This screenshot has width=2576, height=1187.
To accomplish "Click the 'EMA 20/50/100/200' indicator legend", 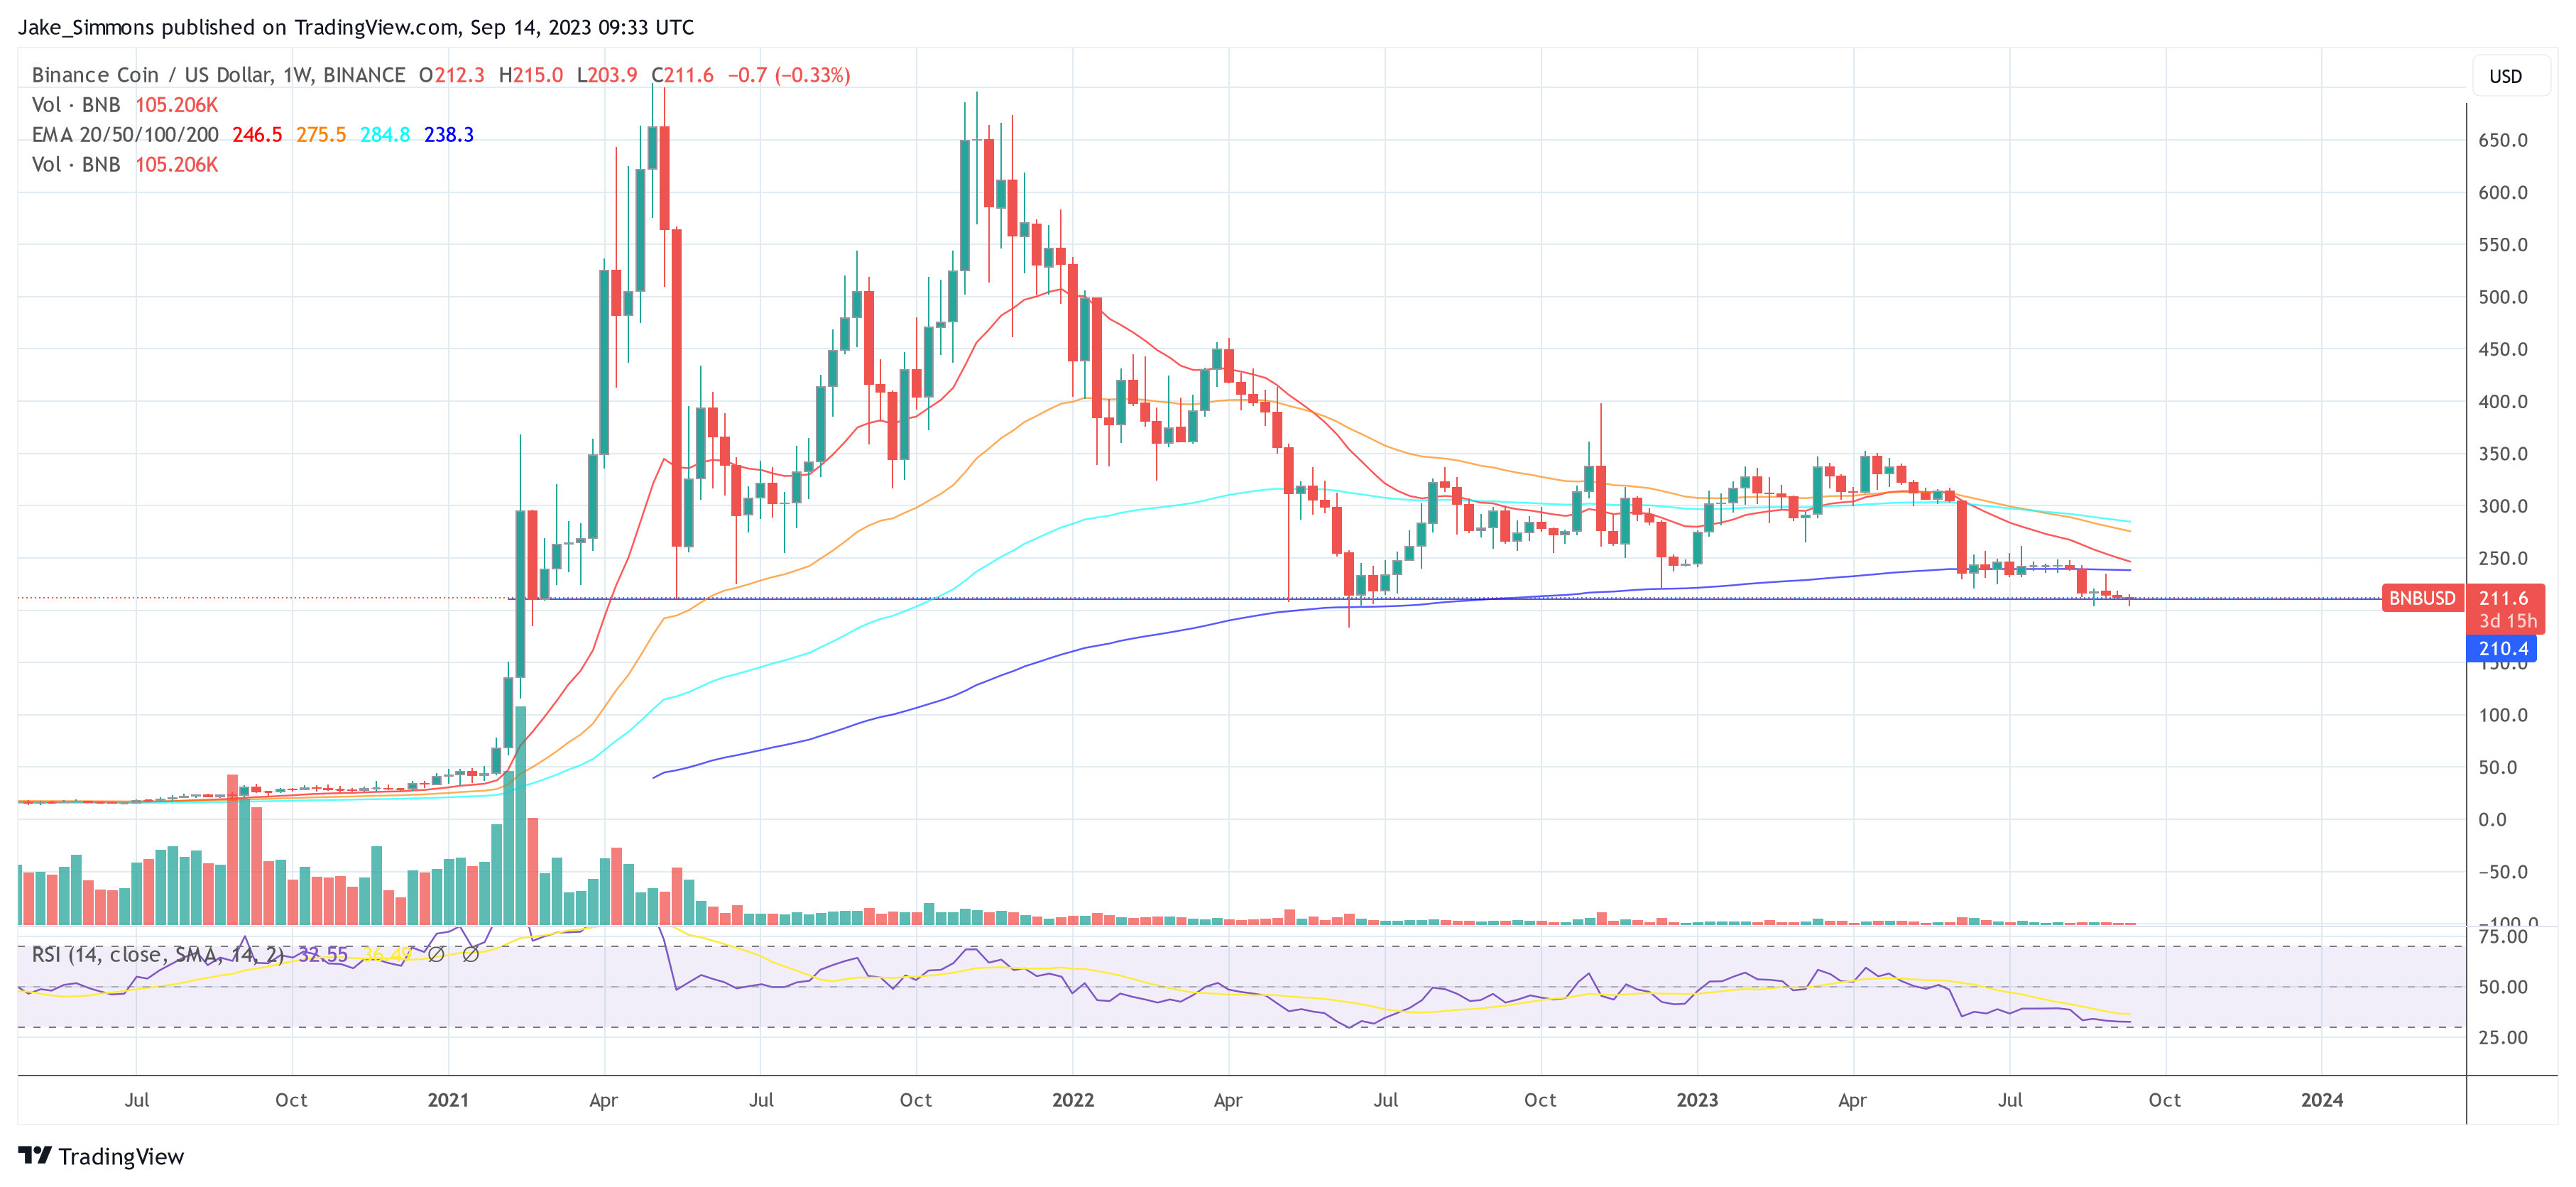I will 125,135.
